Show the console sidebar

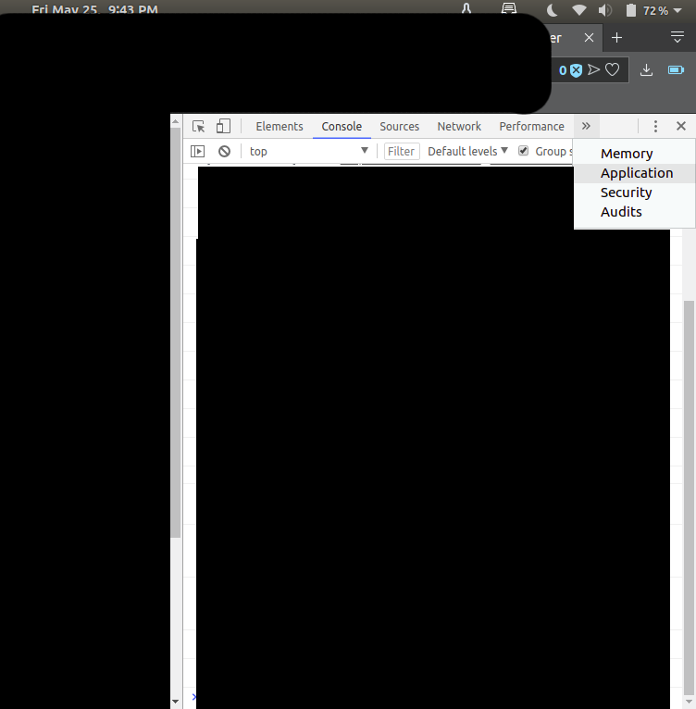(198, 151)
